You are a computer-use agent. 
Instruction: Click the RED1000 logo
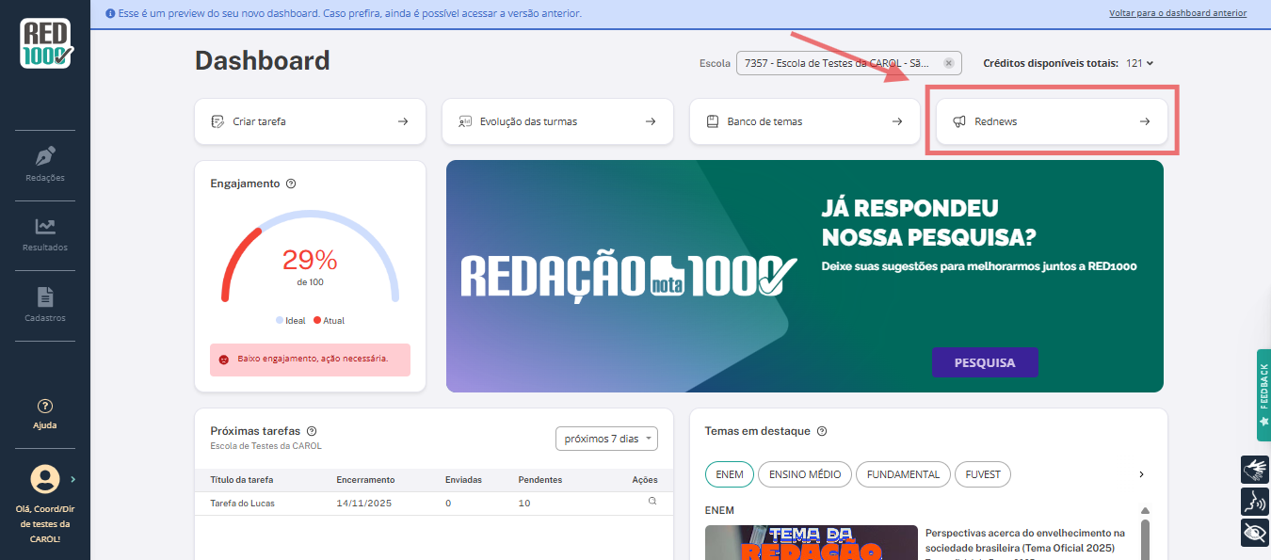(45, 43)
